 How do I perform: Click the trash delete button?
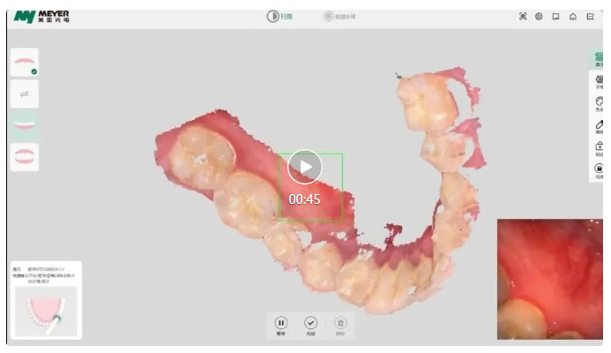pyautogui.click(x=340, y=324)
